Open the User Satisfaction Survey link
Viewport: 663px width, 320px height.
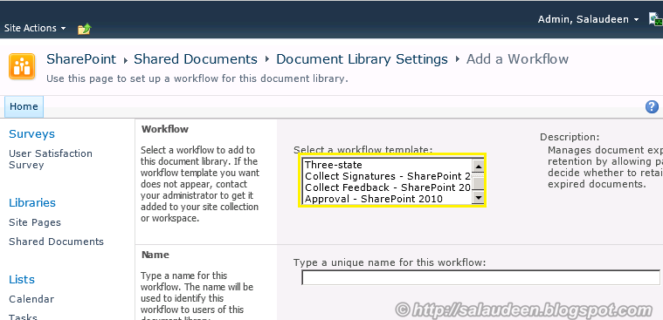[x=51, y=160]
